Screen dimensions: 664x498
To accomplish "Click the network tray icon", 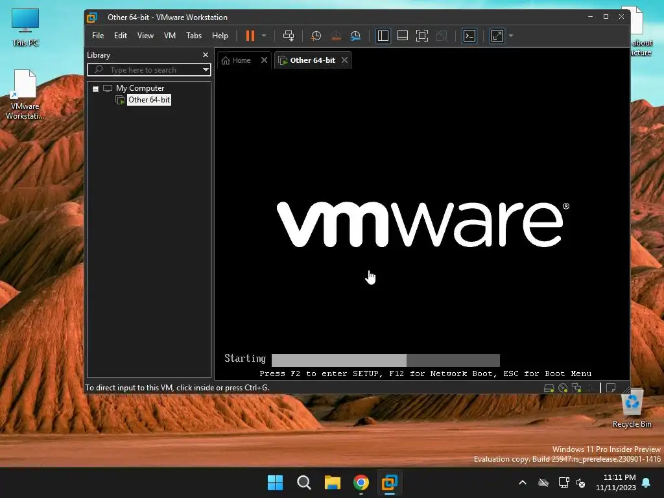I will (x=563, y=482).
